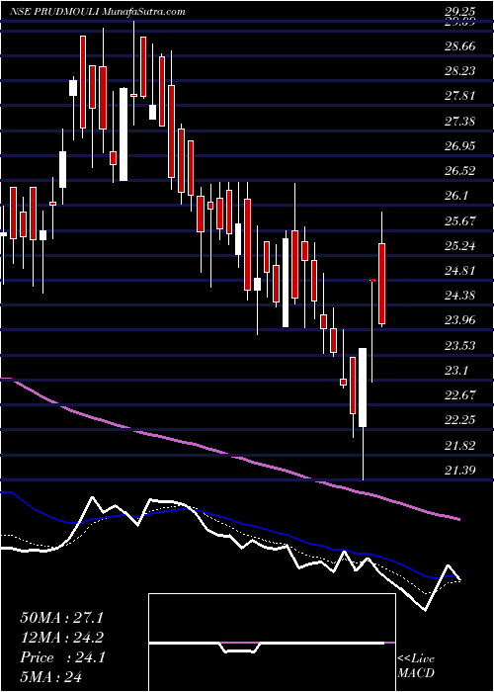
Task: Click the 25.24 price axis label
Action: click(460, 245)
